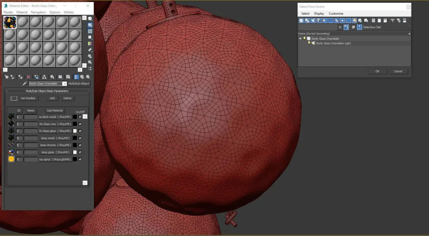Click the find case-sensitive funnel toggle
Viewport: 429px width, 236px height.
point(346,27)
